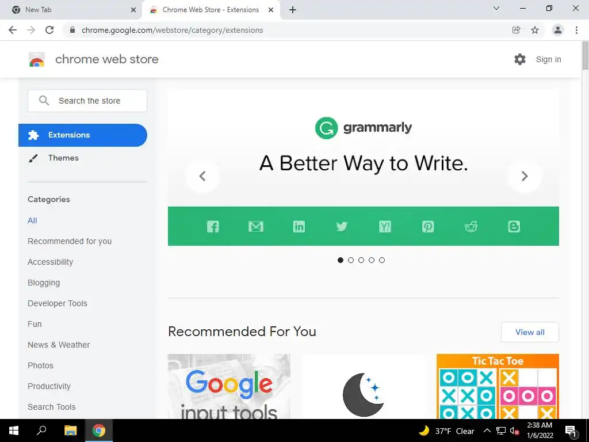Click the address bar URL
The image size is (589, 442).
point(172,30)
